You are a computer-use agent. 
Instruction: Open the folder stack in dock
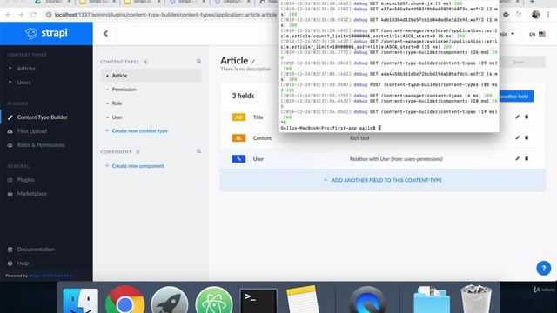[x=432, y=300]
